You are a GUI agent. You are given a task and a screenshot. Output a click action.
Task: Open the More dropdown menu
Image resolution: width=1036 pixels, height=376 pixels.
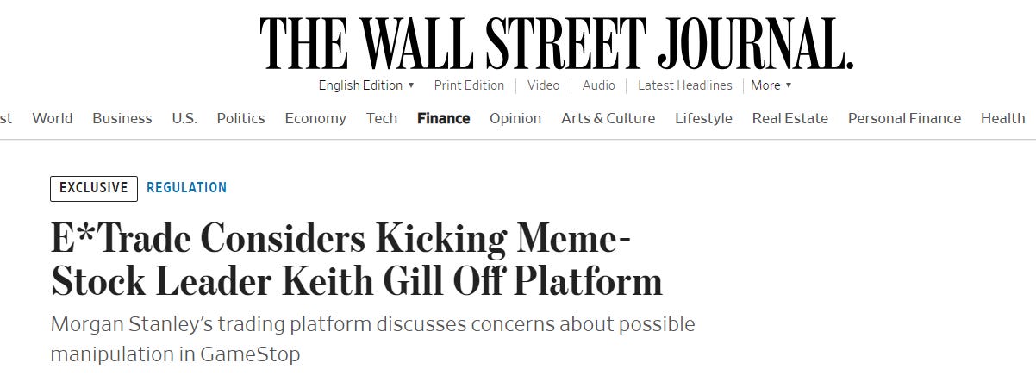click(771, 85)
